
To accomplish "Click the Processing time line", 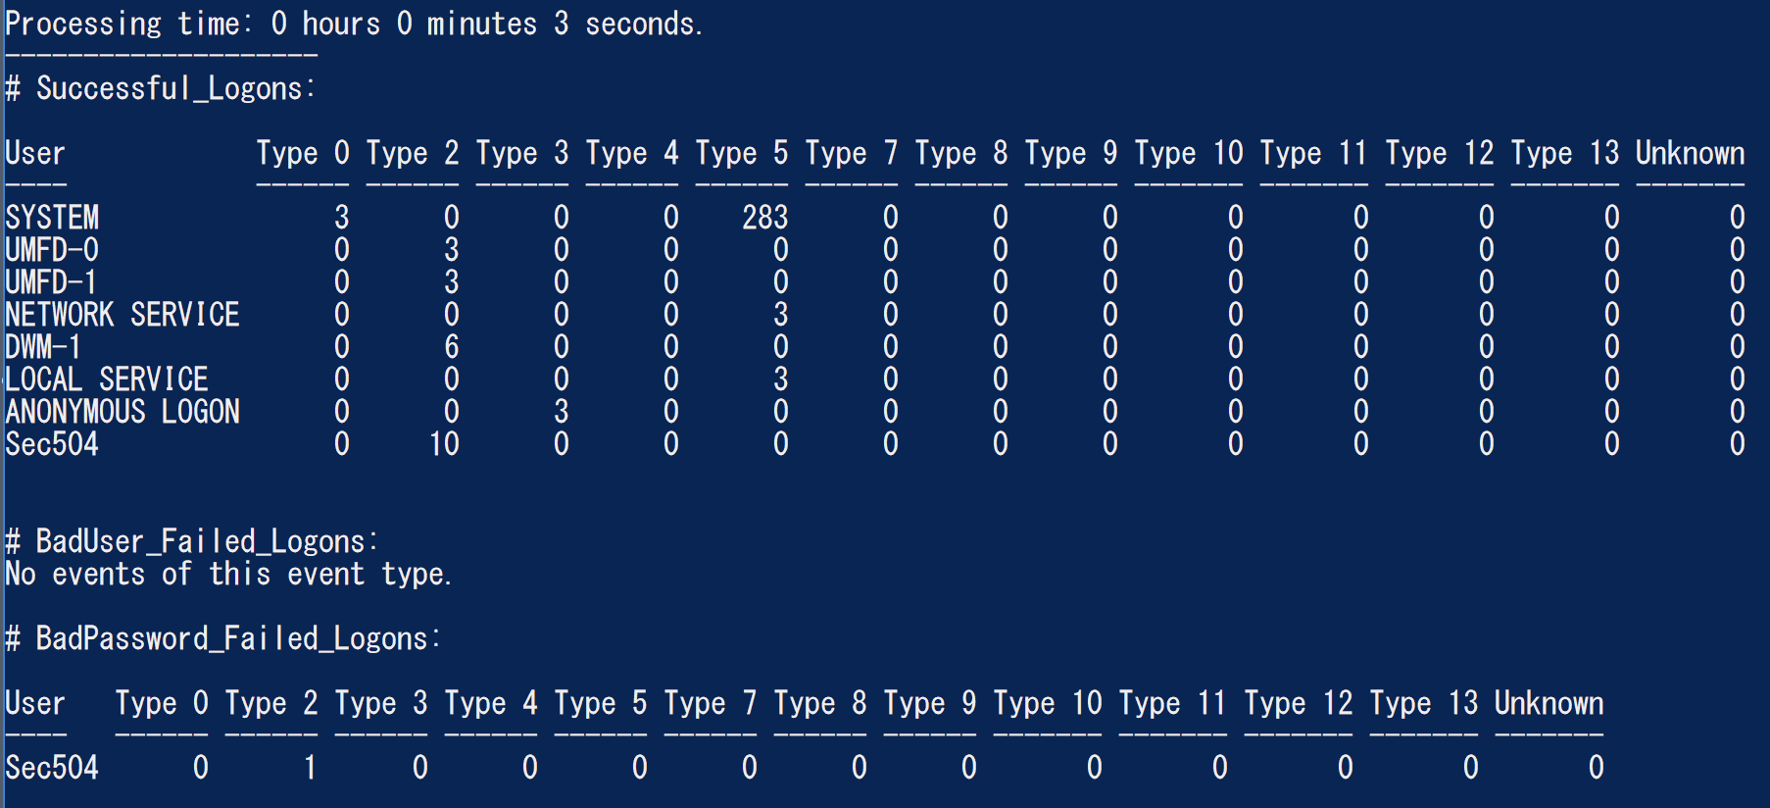I will (354, 23).
